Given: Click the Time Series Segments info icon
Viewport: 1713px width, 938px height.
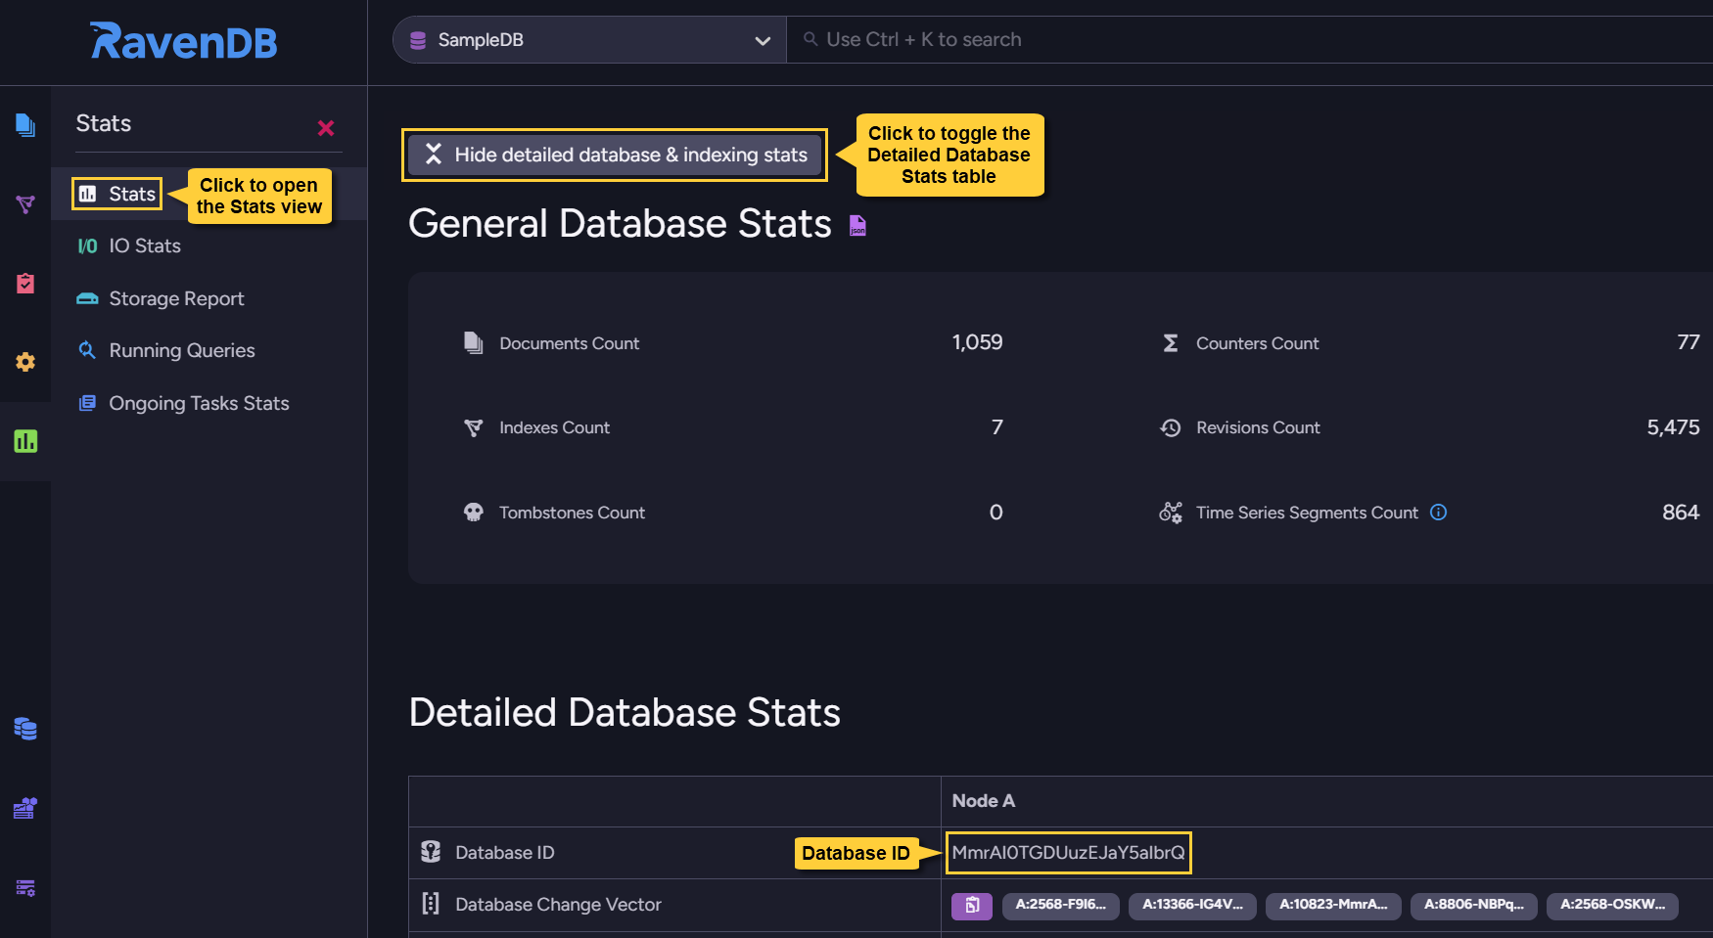Looking at the screenshot, I should (x=1438, y=512).
